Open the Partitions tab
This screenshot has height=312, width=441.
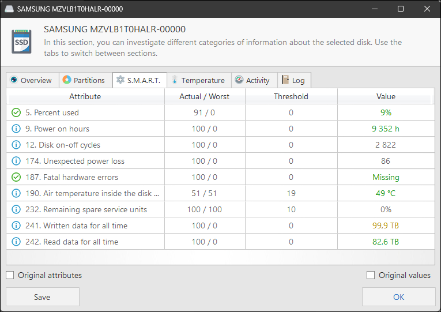click(x=84, y=80)
